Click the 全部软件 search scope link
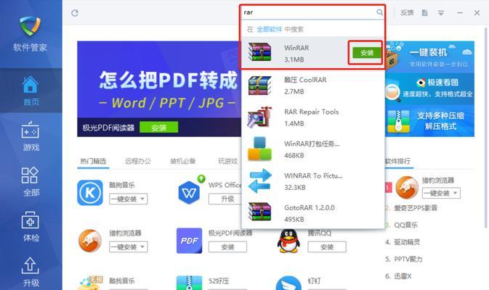489x290 pixels. coord(270,29)
